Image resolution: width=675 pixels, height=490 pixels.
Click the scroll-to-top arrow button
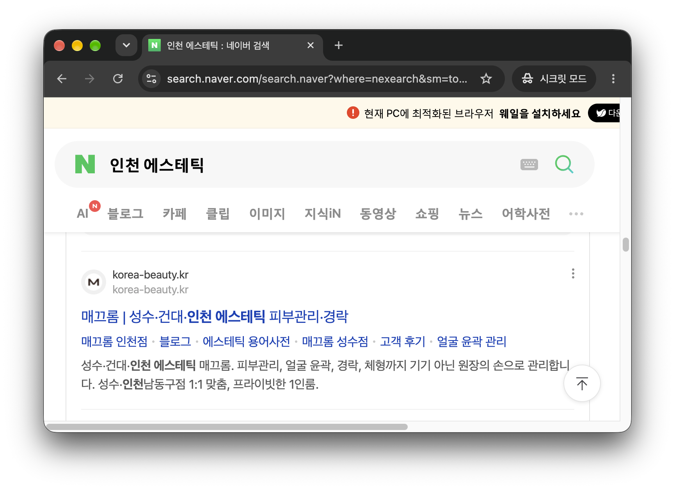tap(582, 384)
